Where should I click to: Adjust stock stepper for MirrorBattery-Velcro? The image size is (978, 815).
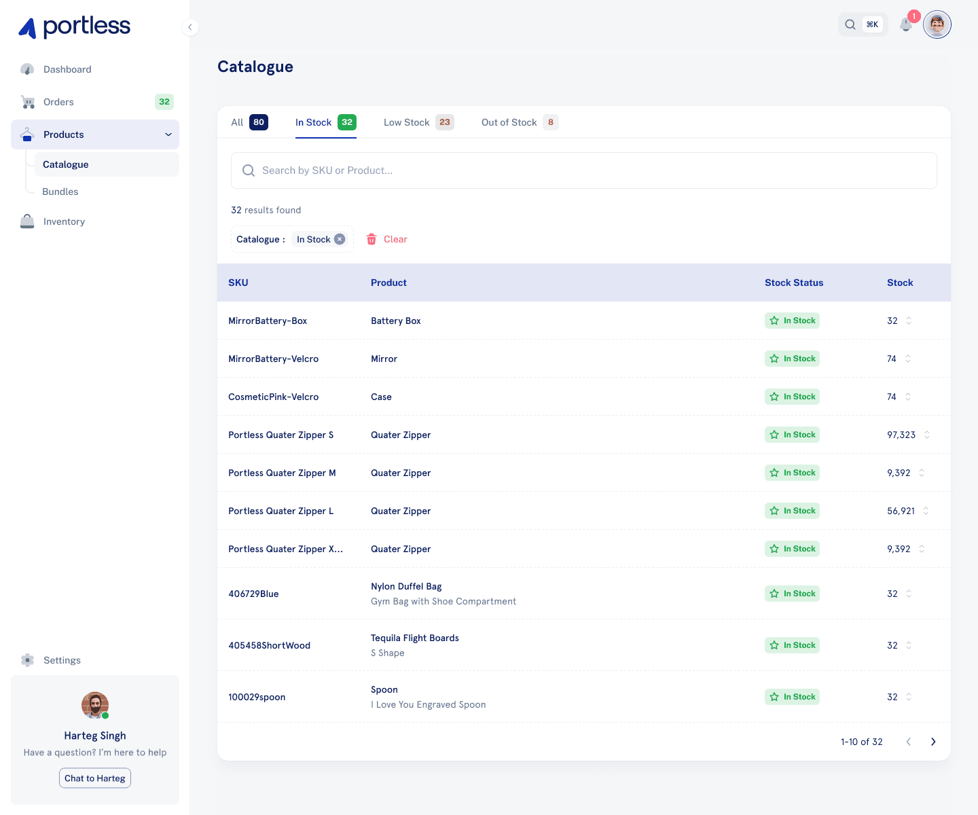tap(908, 359)
